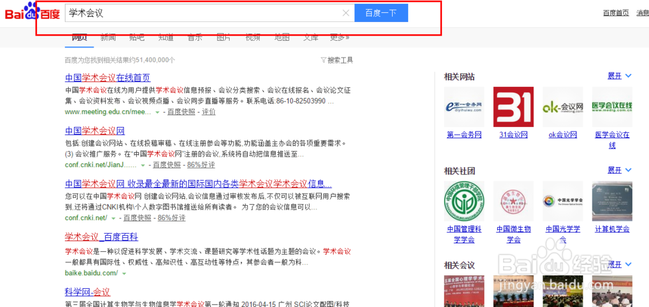This screenshot has width=649, height=307.
Task: Switch to the 文库 tab
Action: [x=311, y=37]
